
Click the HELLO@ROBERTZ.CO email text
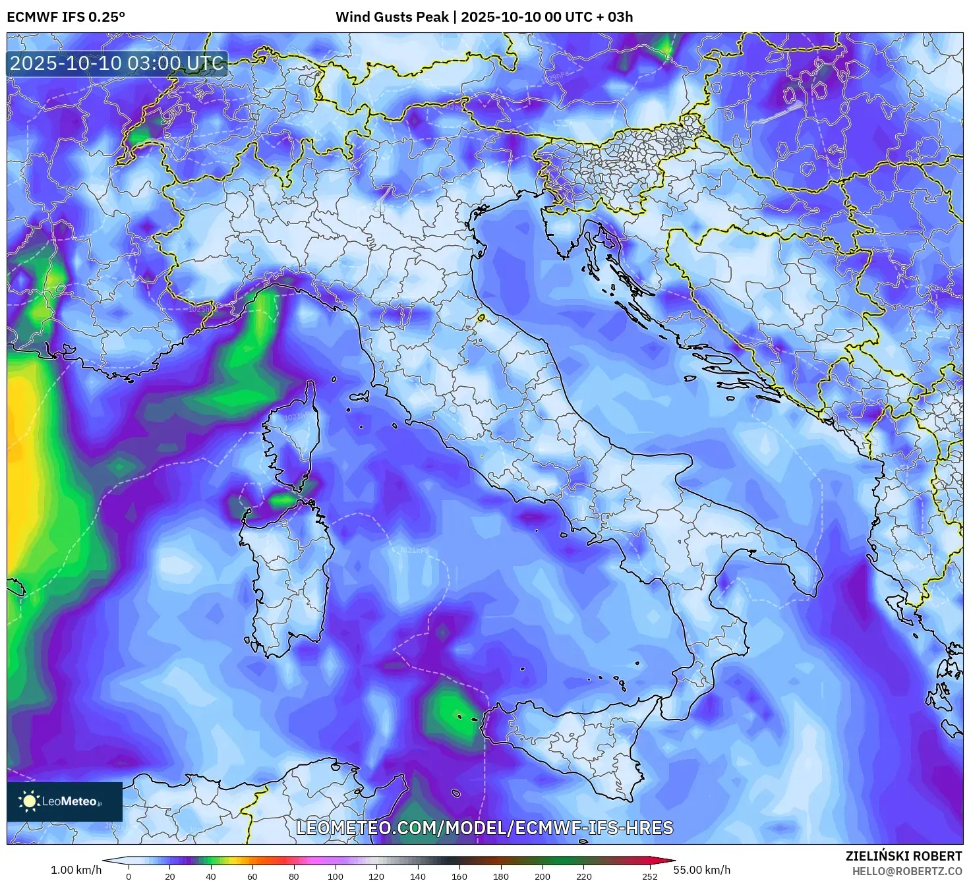pos(907,871)
